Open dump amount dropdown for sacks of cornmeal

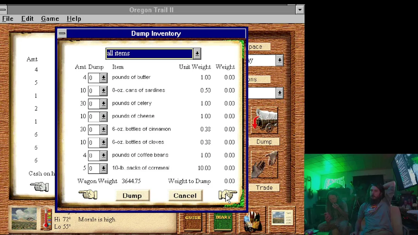[x=104, y=168]
